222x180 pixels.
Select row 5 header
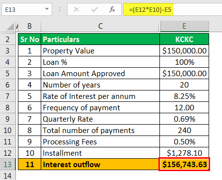coord(7,73)
